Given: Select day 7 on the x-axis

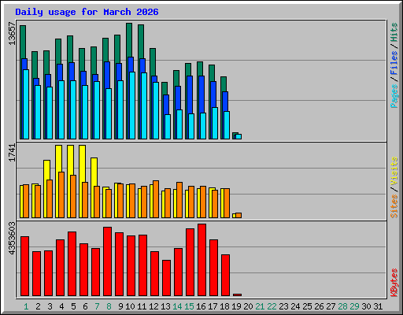Looking at the screenshot, I should [97, 306].
